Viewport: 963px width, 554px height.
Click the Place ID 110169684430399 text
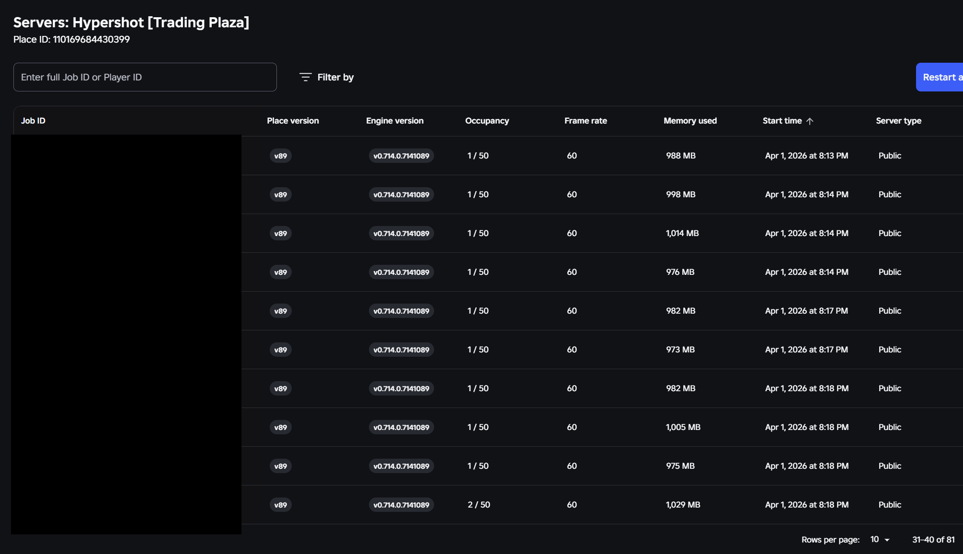click(x=71, y=39)
